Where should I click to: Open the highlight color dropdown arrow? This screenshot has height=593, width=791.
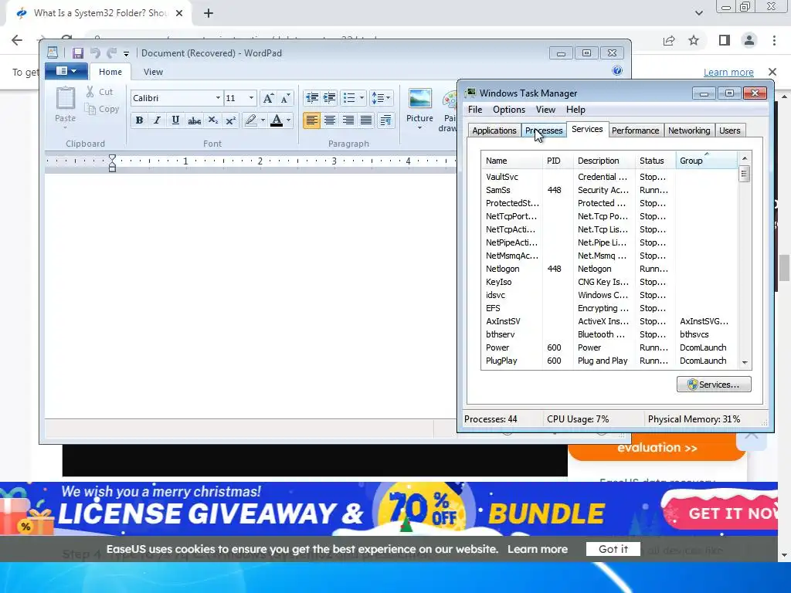click(x=263, y=120)
